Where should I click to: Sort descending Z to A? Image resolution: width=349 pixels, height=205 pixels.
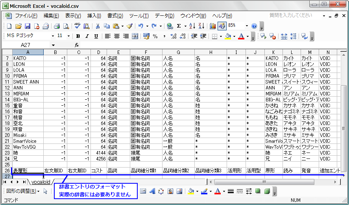(x=201, y=26)
